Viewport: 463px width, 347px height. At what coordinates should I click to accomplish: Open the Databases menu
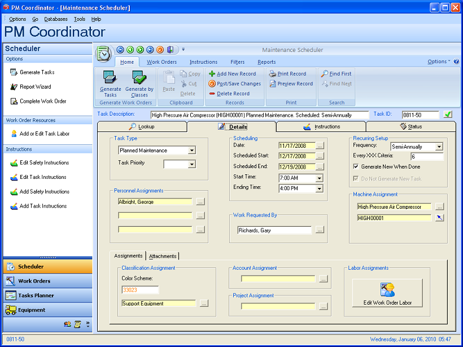(x=56, y=19)
